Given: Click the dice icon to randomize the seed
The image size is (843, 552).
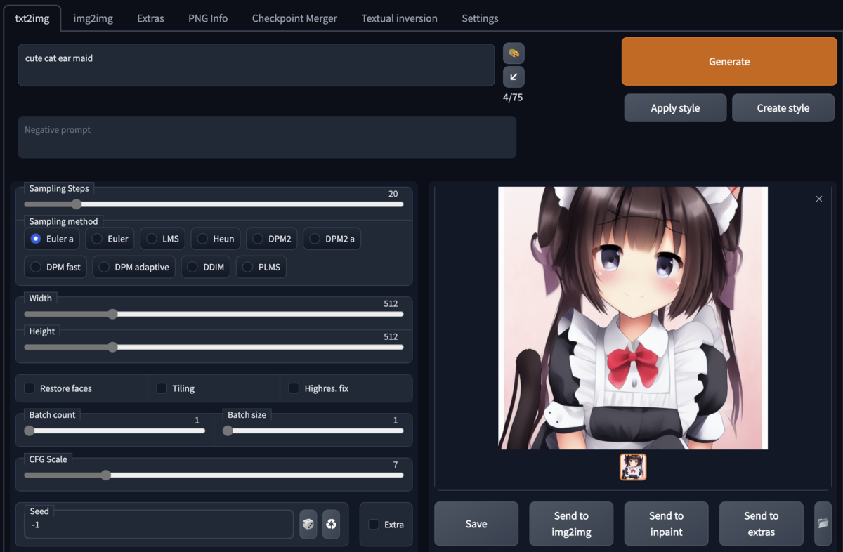Looking at the screenshot, I should 308,524.
